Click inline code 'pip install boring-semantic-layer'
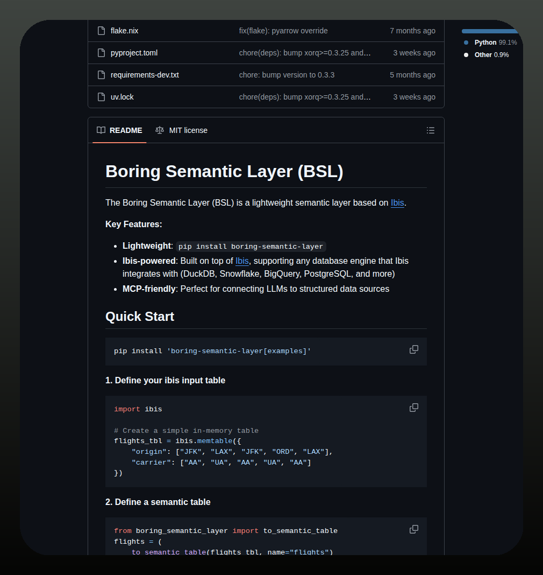 pos(251,247)
